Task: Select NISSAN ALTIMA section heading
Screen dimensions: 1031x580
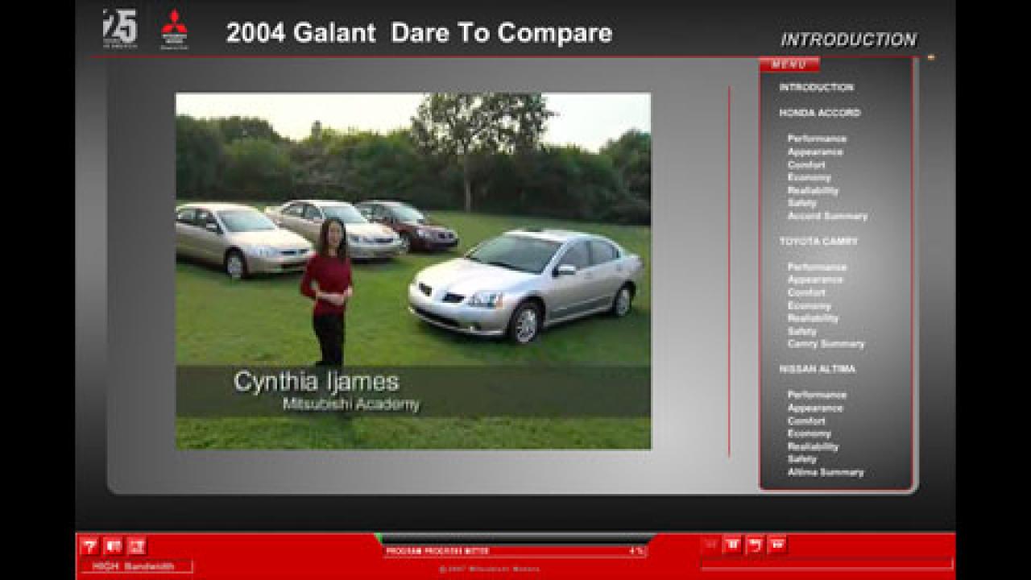Action: pyautogui.click(x=817, y=369)
